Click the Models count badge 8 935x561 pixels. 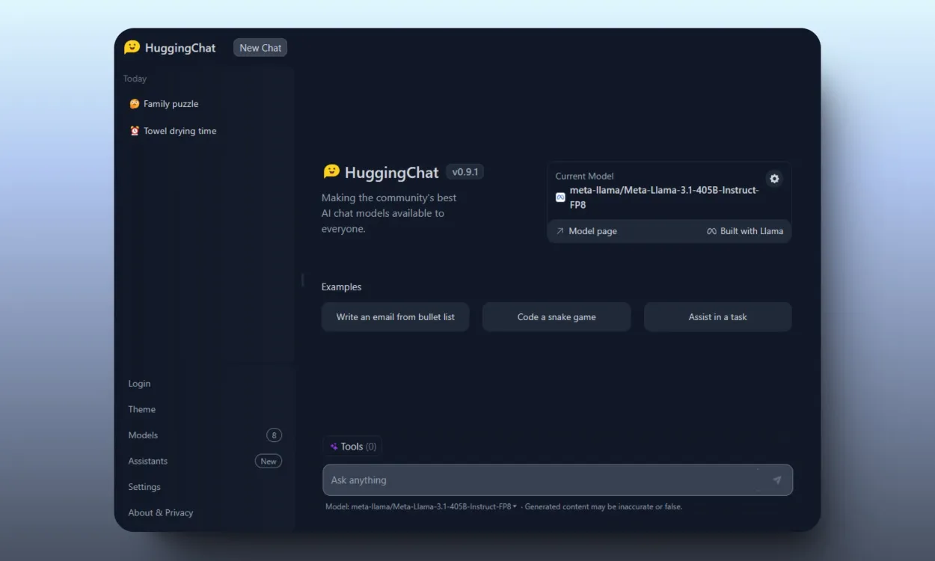click(x=274, y=435)
